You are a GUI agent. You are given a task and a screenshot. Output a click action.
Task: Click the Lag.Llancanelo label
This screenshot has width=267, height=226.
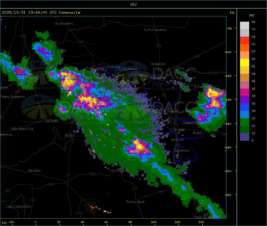click(19, 206)
